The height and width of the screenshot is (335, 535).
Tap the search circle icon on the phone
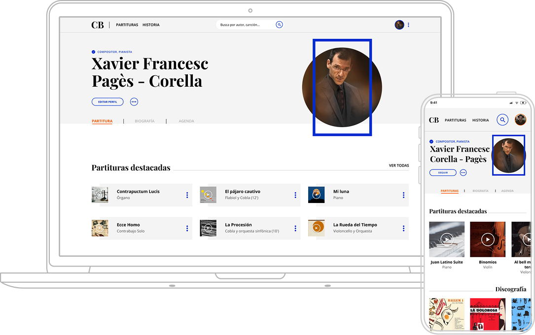click(502, 120)
